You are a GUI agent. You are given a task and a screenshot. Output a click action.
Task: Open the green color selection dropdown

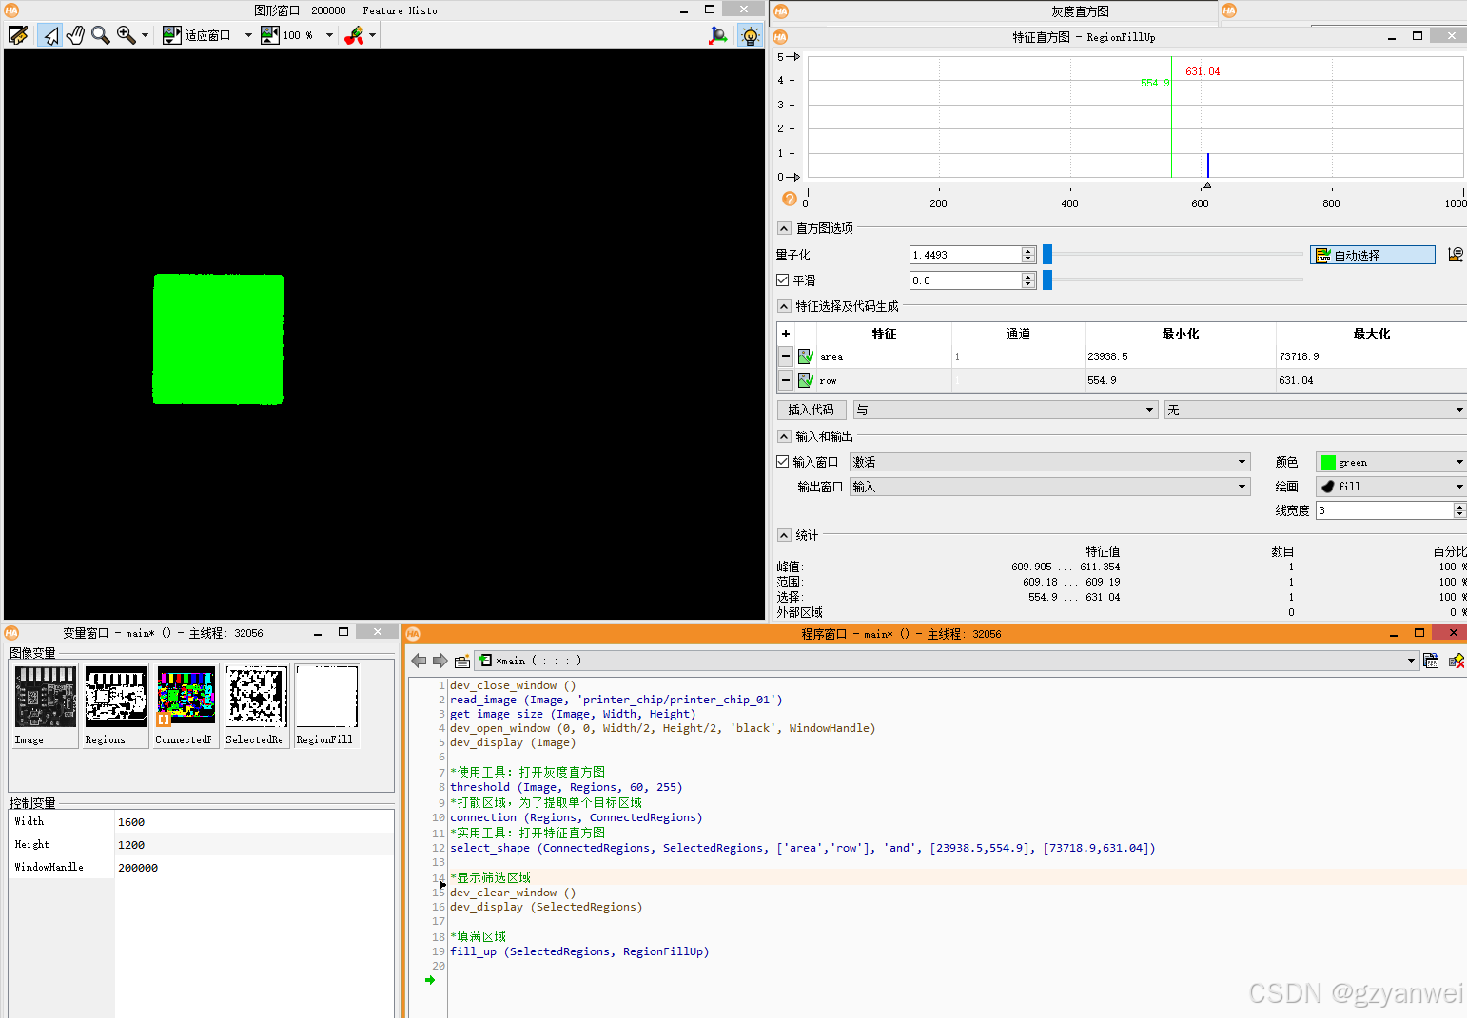coord(1392,462)
